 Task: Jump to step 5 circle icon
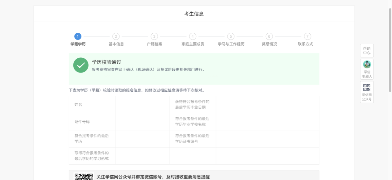(x=231, y=36)
